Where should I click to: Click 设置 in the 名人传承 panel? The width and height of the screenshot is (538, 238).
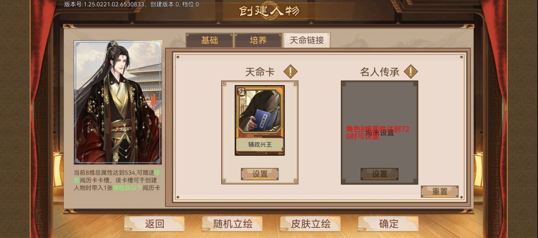tap(380, 174)
